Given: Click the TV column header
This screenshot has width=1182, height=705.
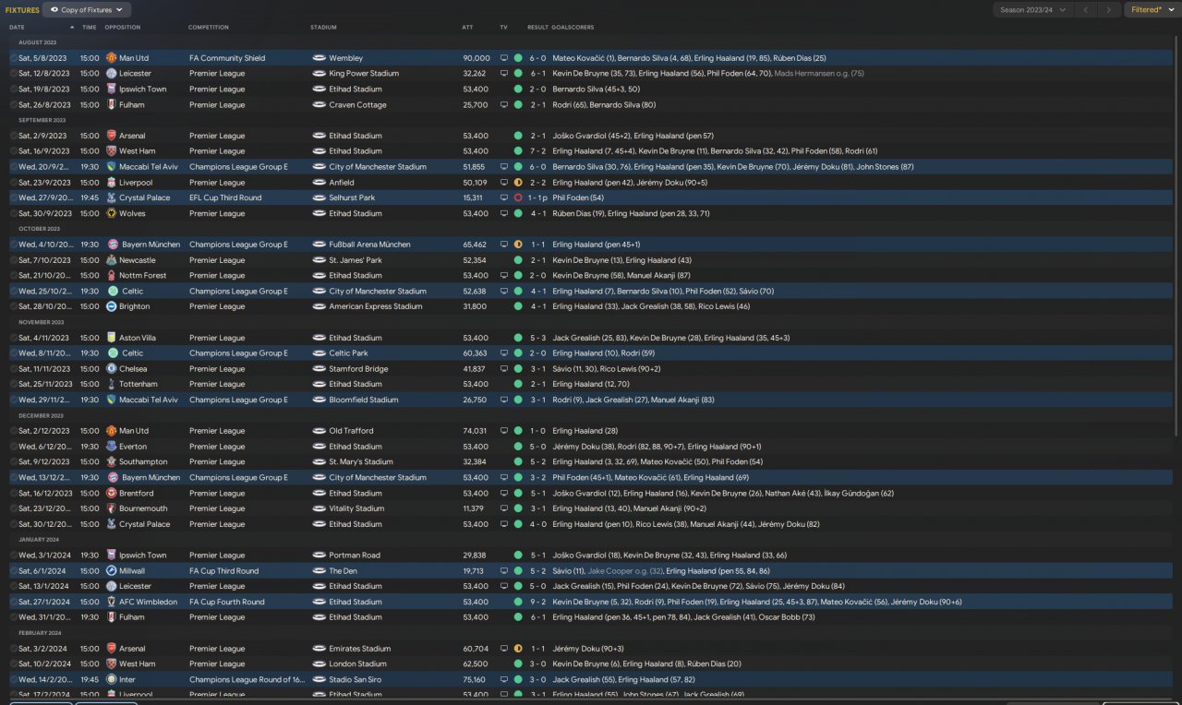Looking at the screenshot, I should (x=504, y=27).
